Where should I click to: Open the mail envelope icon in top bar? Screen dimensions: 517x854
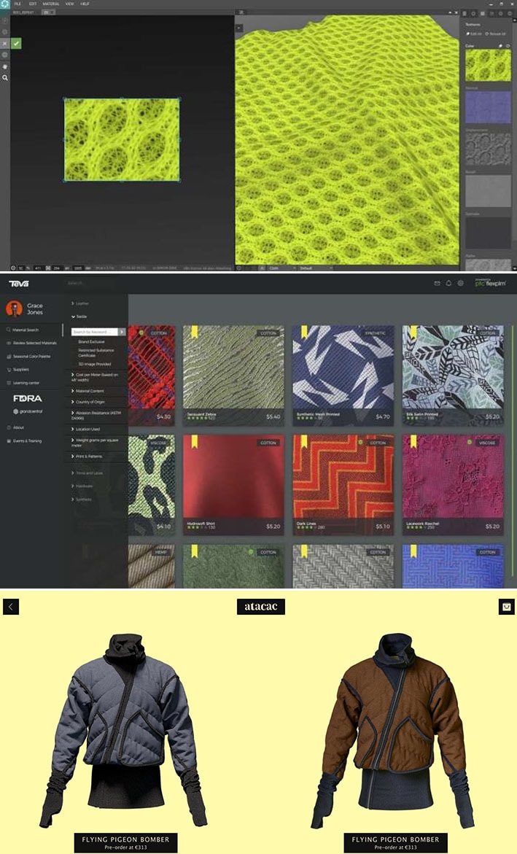tap(437, 283)
